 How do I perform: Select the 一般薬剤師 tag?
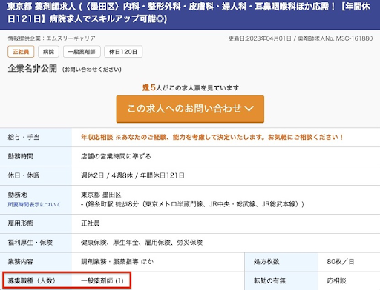tap(82, 52)
